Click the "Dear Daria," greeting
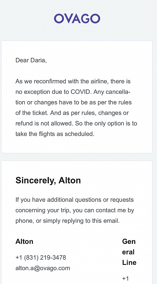Image resolution: width=157 pixels, height=284 pixels. (x=31, y=60)
